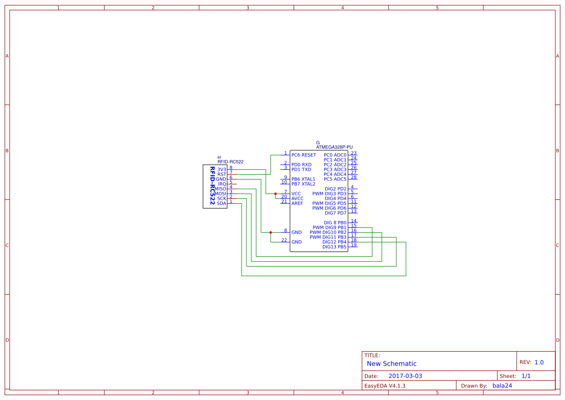Select the PWM DIG11 PB3 pin
The width and height of the screenshot is (565, 400).
328,237
